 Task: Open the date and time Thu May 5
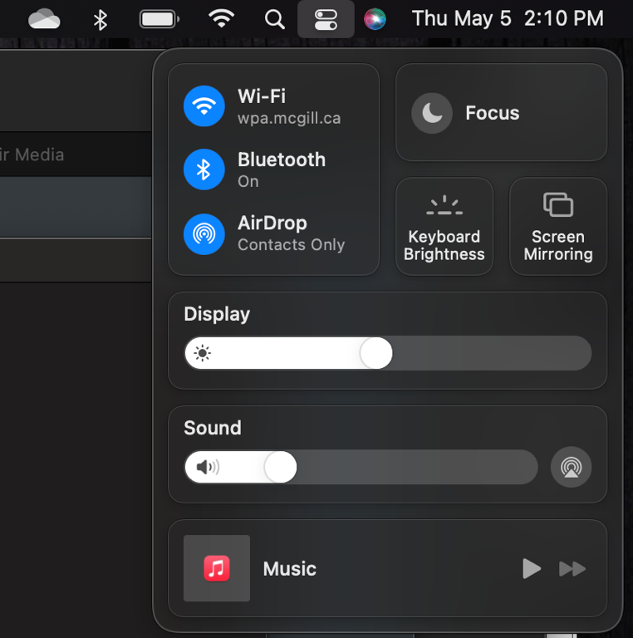[508, 19]
